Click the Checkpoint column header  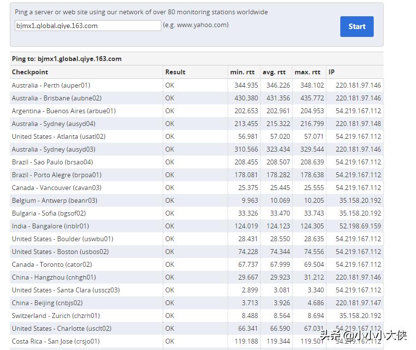pyautogui.click(x=30, y=72)
